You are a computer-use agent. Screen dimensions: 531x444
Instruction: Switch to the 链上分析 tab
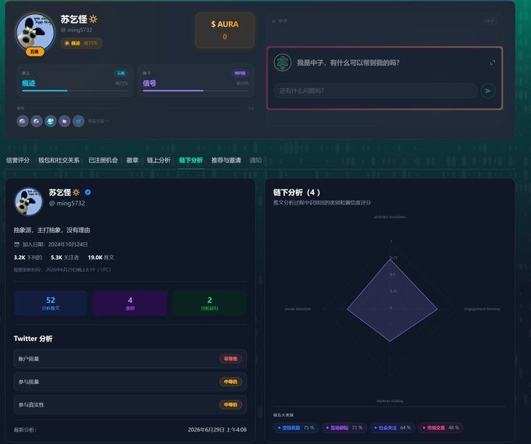(159, 160)
